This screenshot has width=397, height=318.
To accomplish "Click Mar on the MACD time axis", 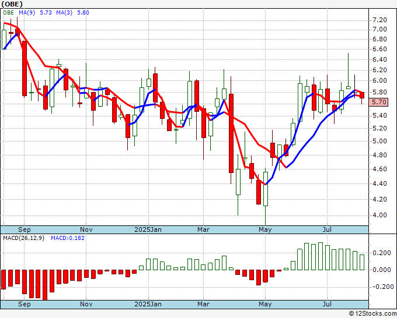I will (204, 304).
